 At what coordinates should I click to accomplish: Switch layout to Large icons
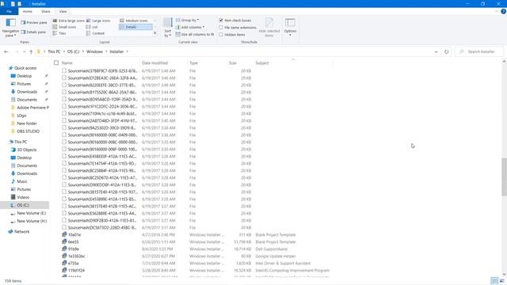(x=98, y=21)
